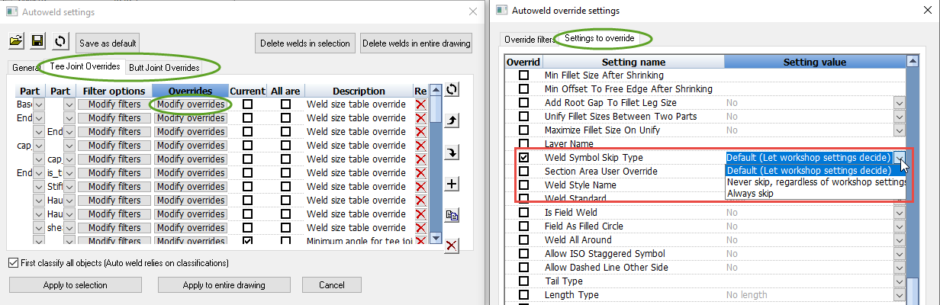940x305 pixels.
Task: Check the Is Field Weld override checkbox
Action: 523,213
